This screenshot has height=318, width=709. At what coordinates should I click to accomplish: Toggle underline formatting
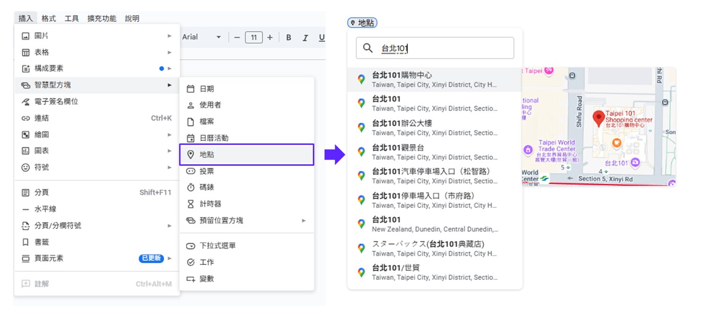[x=321, y=38]
